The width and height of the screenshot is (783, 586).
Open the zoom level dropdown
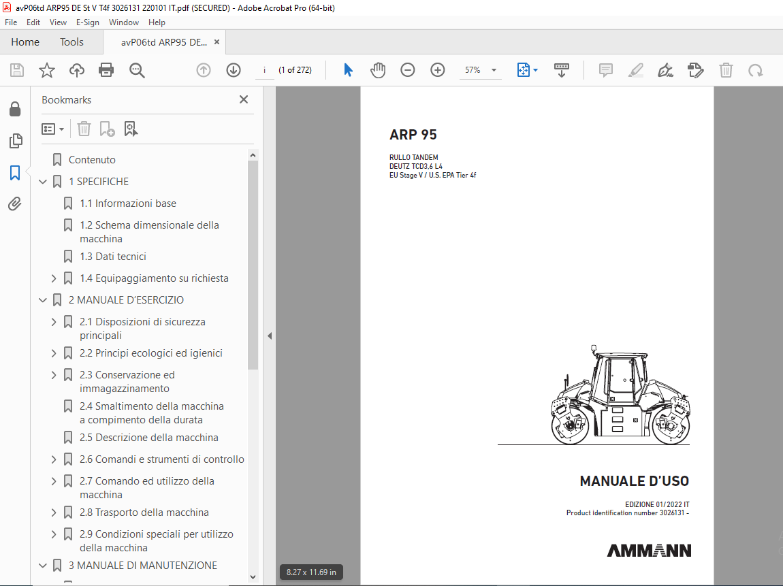494,70
